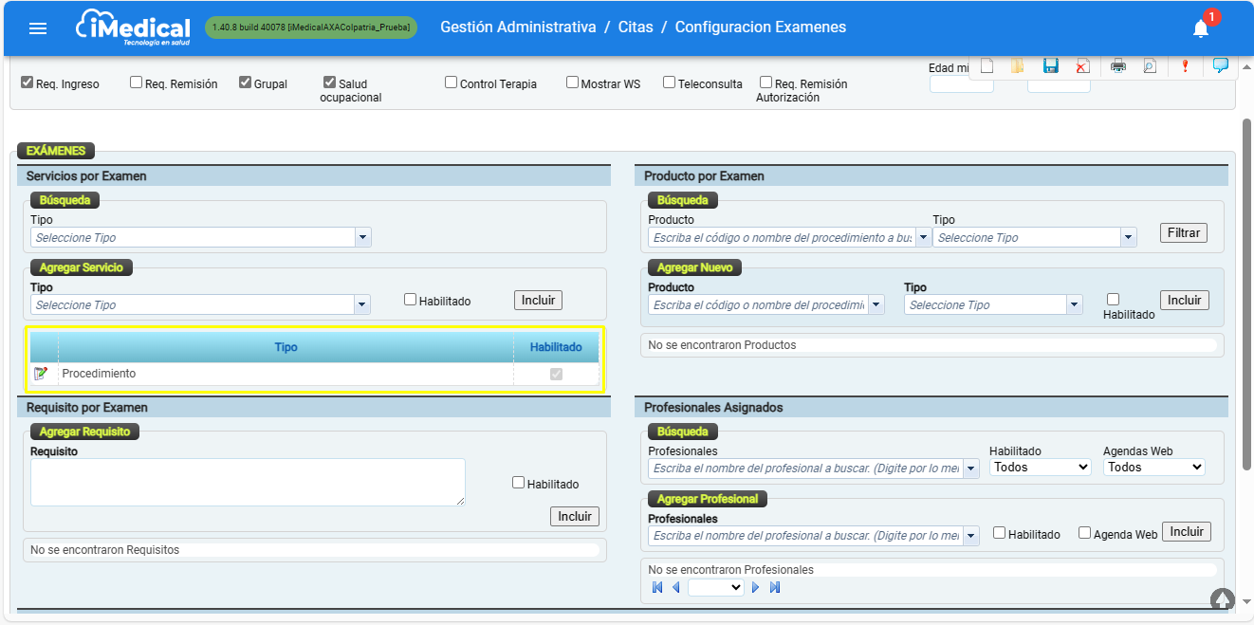The width and height of the screenshot is (1254, 625).
Task: Select the Procedimiento row text
Action: point(99,374)
